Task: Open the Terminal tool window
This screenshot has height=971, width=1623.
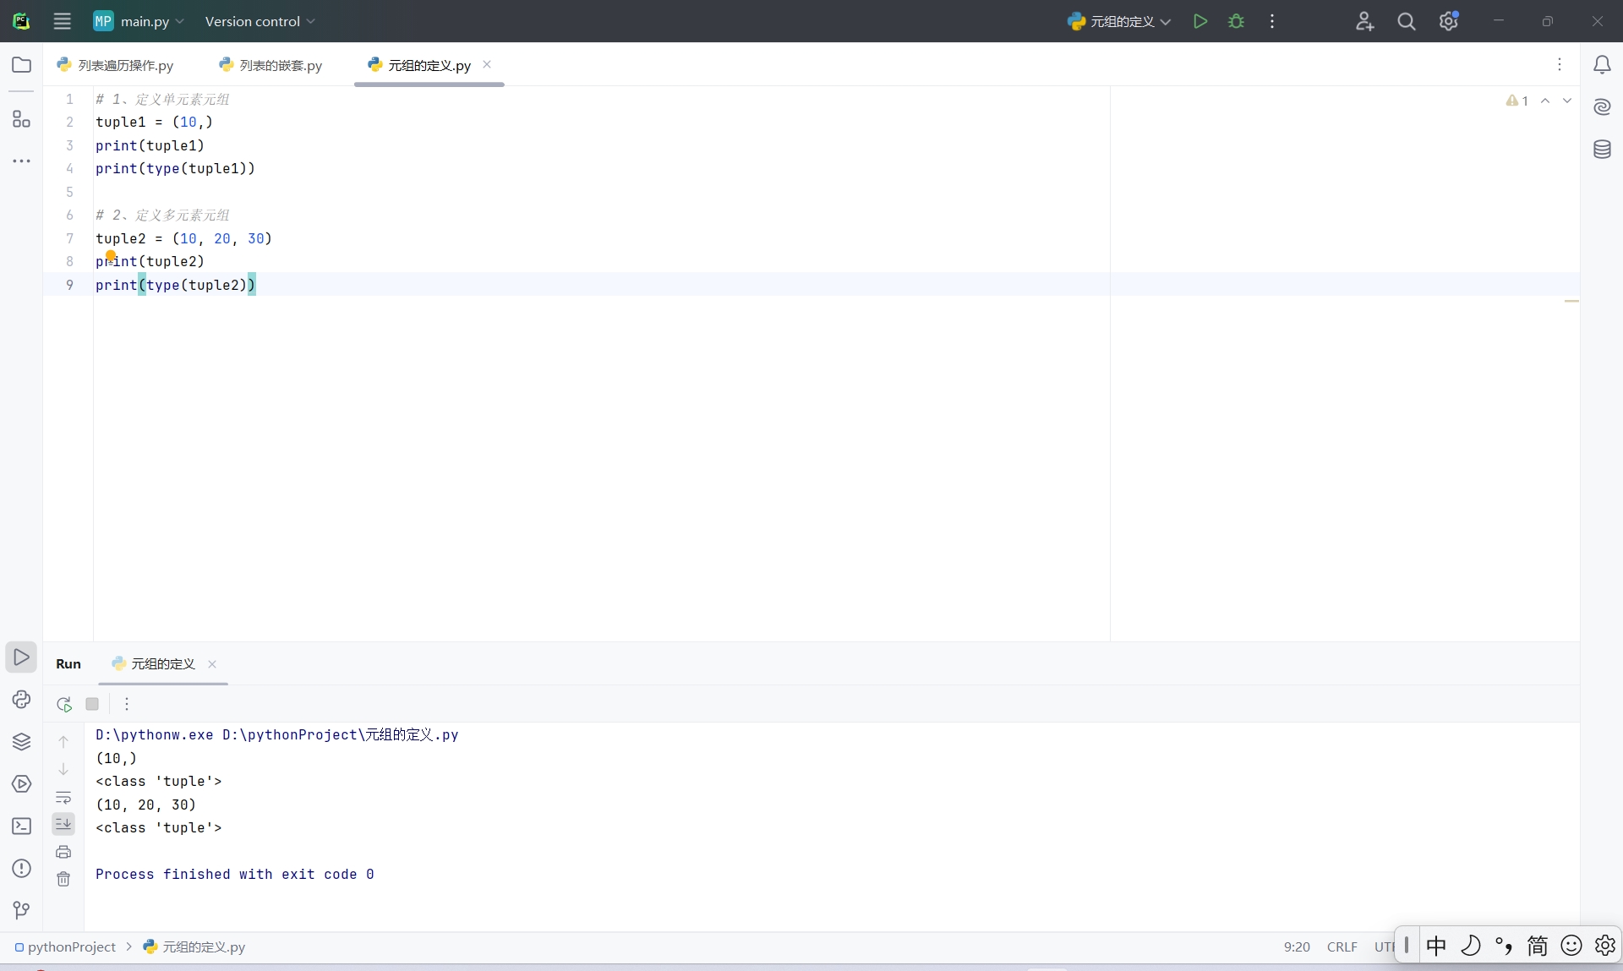Action: tap(21, 826)
